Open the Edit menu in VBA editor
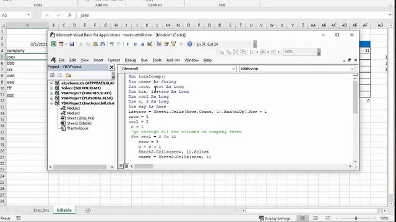Viewport: 396px width, 222px height. point(72,60)
